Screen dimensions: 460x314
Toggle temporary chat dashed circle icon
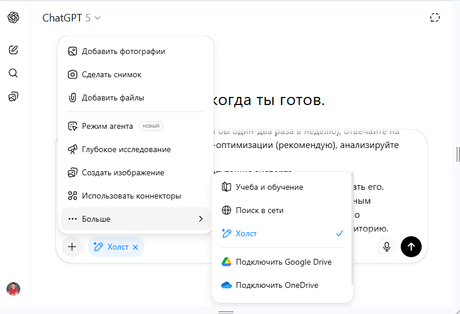[x=435, y=17]
